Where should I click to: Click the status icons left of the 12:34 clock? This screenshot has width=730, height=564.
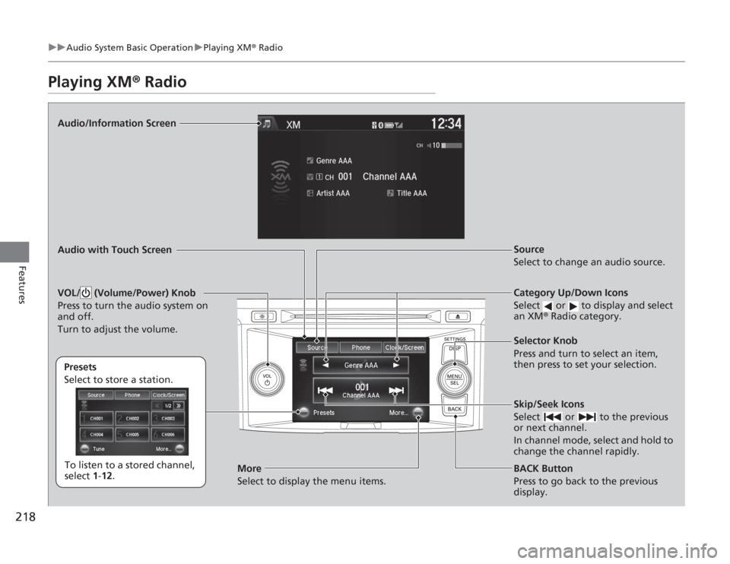[387, 125]
